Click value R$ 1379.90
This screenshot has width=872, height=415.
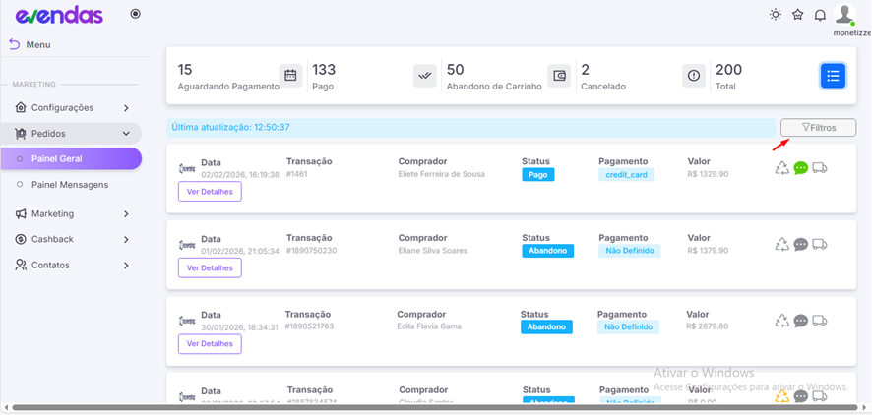[708, 251]
